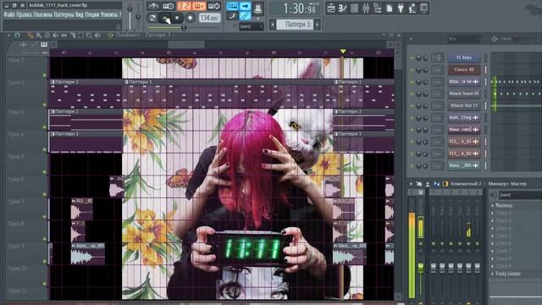Select the playlist playback speaker tool

pos(98,36)
